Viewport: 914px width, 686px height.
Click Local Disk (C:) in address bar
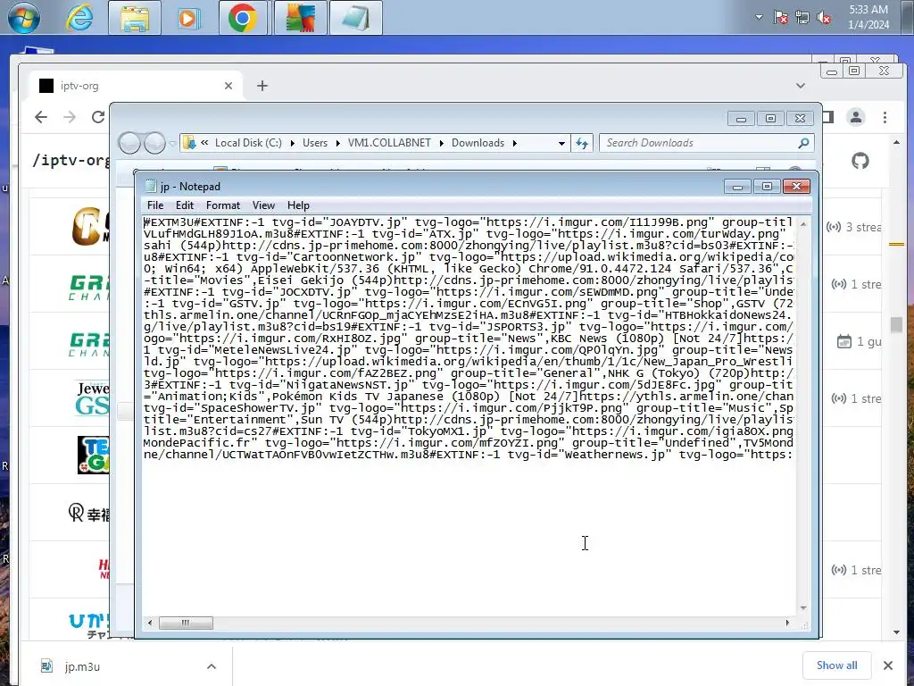point(248,143)
